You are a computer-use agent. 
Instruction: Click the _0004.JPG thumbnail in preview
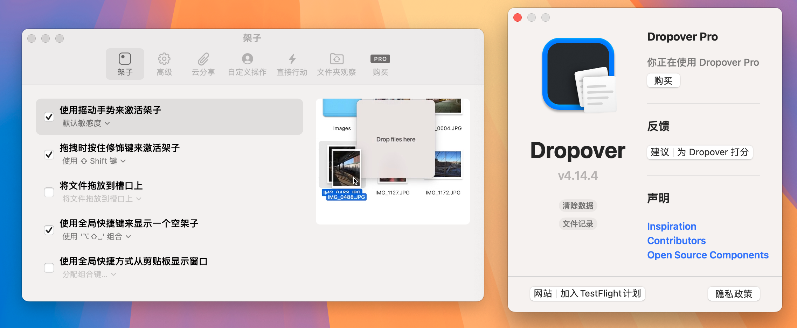coord(449,106)
